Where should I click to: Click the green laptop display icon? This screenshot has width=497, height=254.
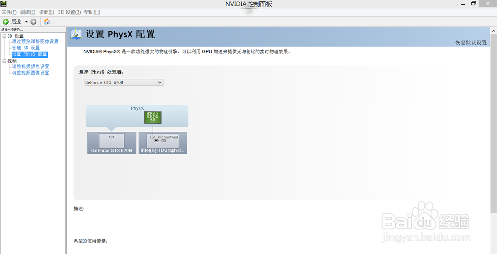point(153,117)
